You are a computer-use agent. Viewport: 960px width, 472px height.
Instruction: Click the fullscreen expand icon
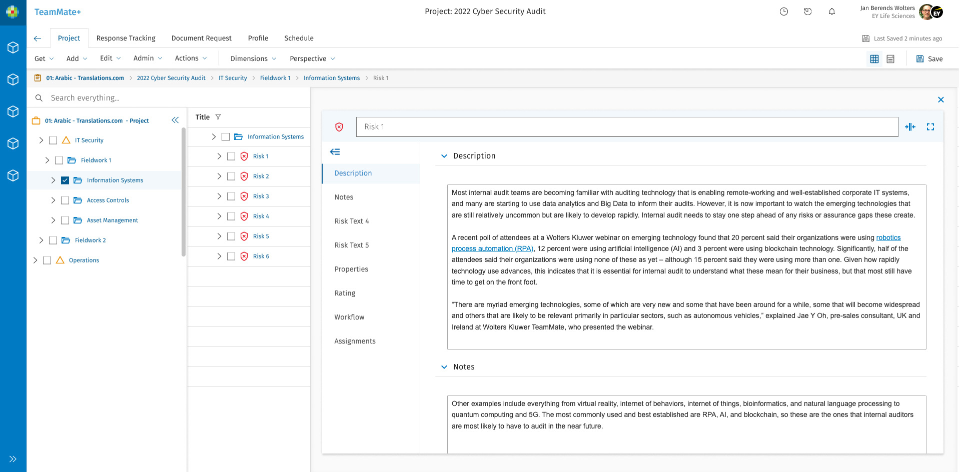coord(930,127)
